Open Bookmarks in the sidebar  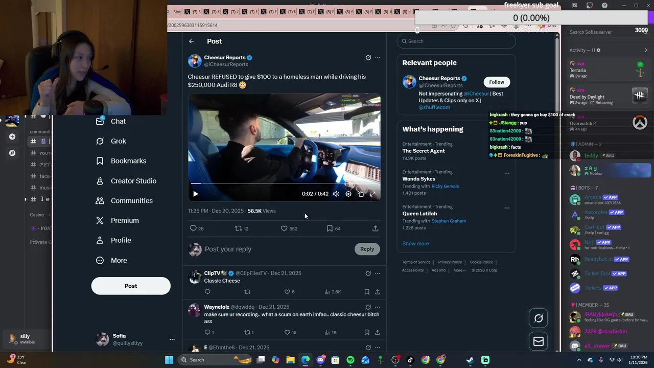[x=121, y=161]
